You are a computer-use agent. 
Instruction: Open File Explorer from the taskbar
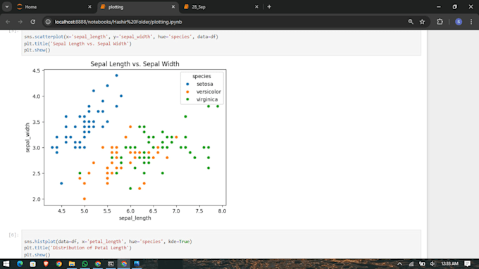pos(72,264)
